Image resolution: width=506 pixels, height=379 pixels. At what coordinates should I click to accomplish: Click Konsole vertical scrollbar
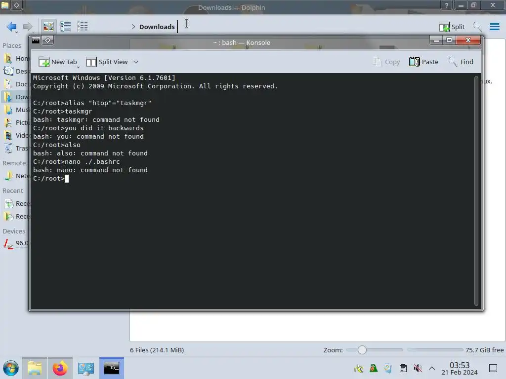click(x=476, y=191)
